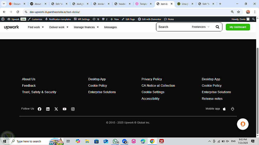This screenshot has height=145, width=259.
Task: Open the Instagram footer icon
Action: [73, 109]
